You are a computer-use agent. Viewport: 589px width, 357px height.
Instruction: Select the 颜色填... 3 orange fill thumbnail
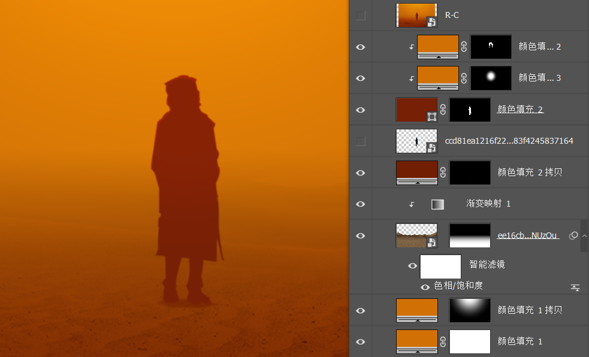pyautogui.click(x=437, y=78)
